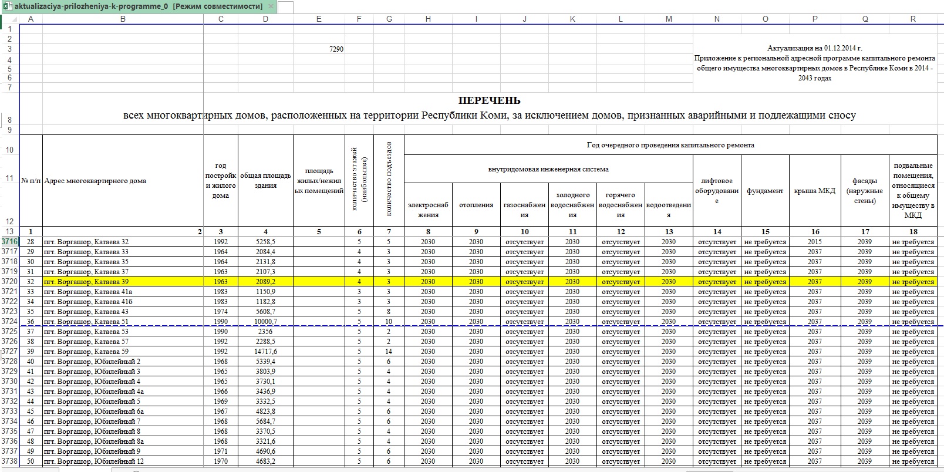The height and width of the screenshot is (472, 944).
Task: Click the 'Актуализация на 01.12.2014 г.' text
Action: point(815,48)
